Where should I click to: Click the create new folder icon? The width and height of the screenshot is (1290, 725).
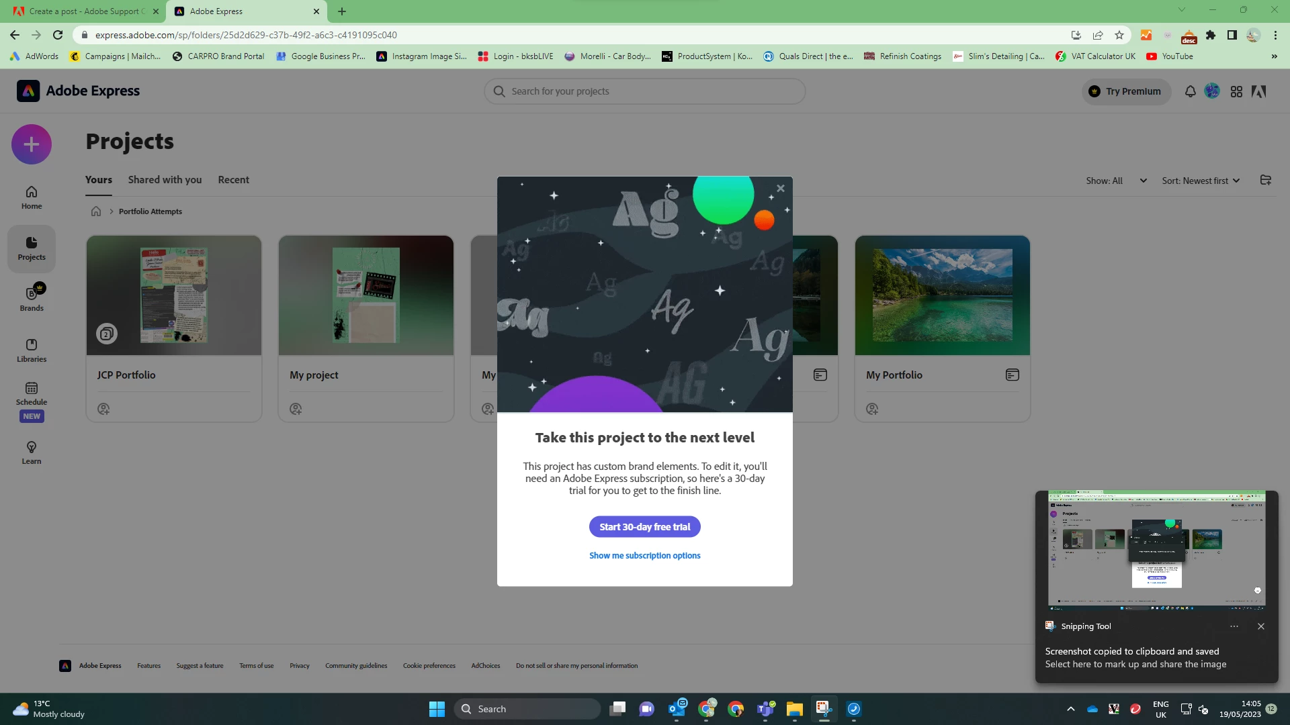[x=1266, y=180]
